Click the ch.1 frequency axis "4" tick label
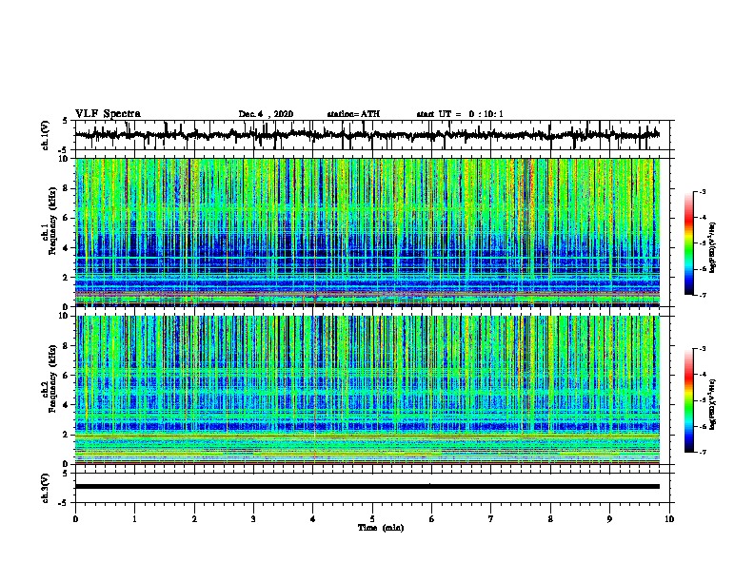The image size is (754, 582). (x=67, y=248)
